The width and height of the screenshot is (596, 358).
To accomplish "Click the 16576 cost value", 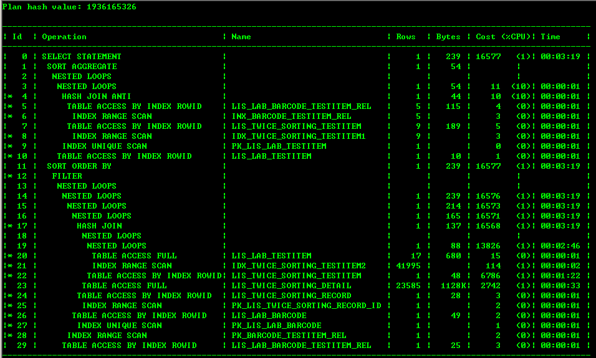I will 488,196.
